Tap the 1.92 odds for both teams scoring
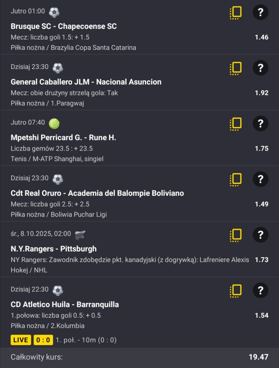 (262, 93)
